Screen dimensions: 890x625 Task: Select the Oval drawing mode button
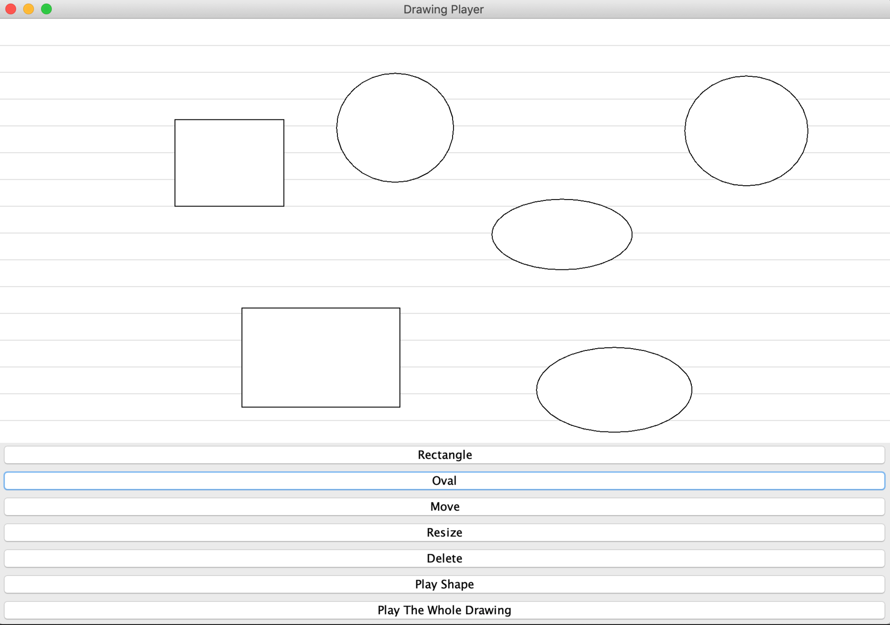click(x=444, y=481)
